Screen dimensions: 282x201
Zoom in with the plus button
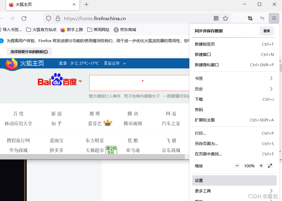click(261, 166)
